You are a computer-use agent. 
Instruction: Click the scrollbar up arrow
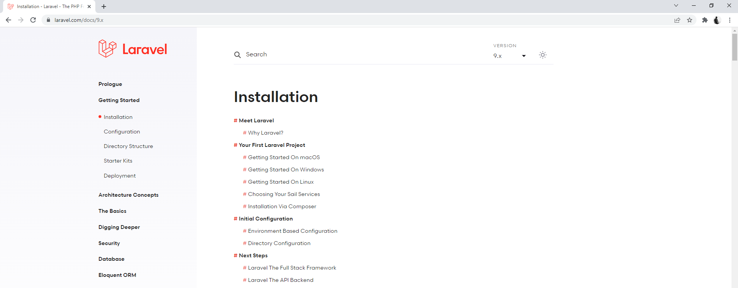pyautogui.click(x=735, y=30)
